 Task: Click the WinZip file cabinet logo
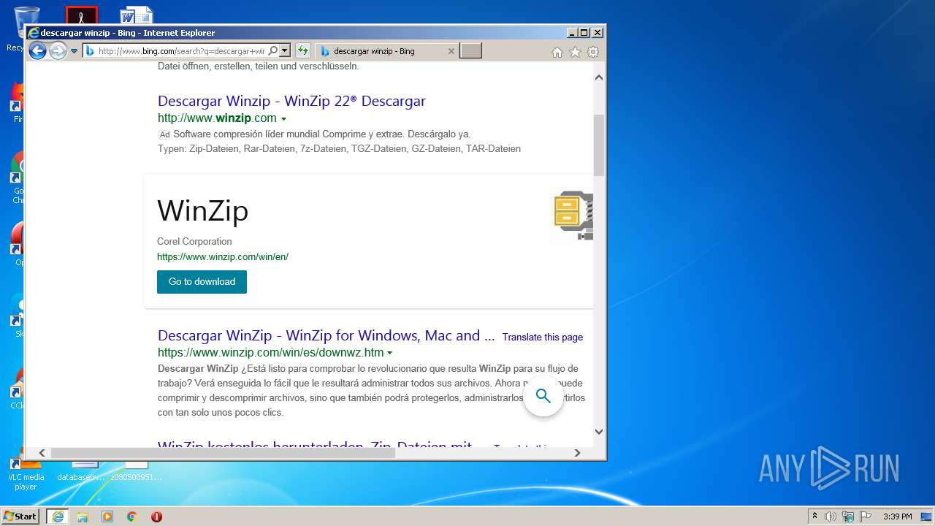[573, 216]
